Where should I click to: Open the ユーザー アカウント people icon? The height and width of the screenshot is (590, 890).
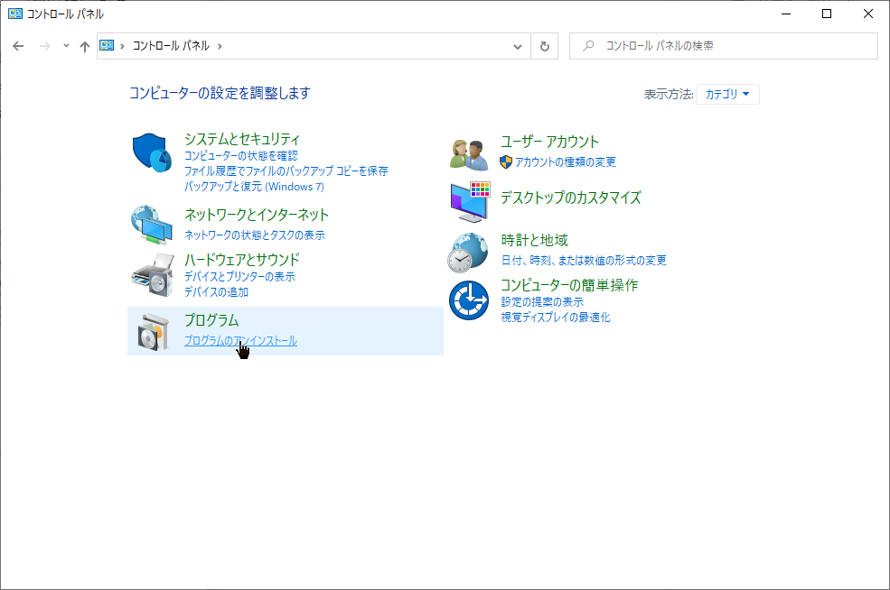[x=469, y=155]
